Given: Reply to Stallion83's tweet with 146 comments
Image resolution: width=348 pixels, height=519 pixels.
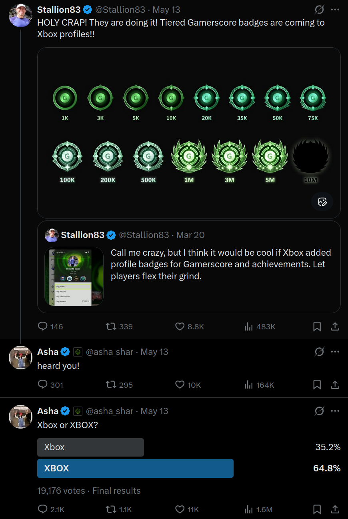Looking at the screenshot, I should click(x=50, y=327).
